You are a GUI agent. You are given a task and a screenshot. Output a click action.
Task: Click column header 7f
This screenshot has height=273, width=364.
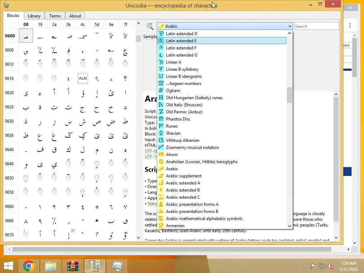pyautogui.click(x=125, y=25)
